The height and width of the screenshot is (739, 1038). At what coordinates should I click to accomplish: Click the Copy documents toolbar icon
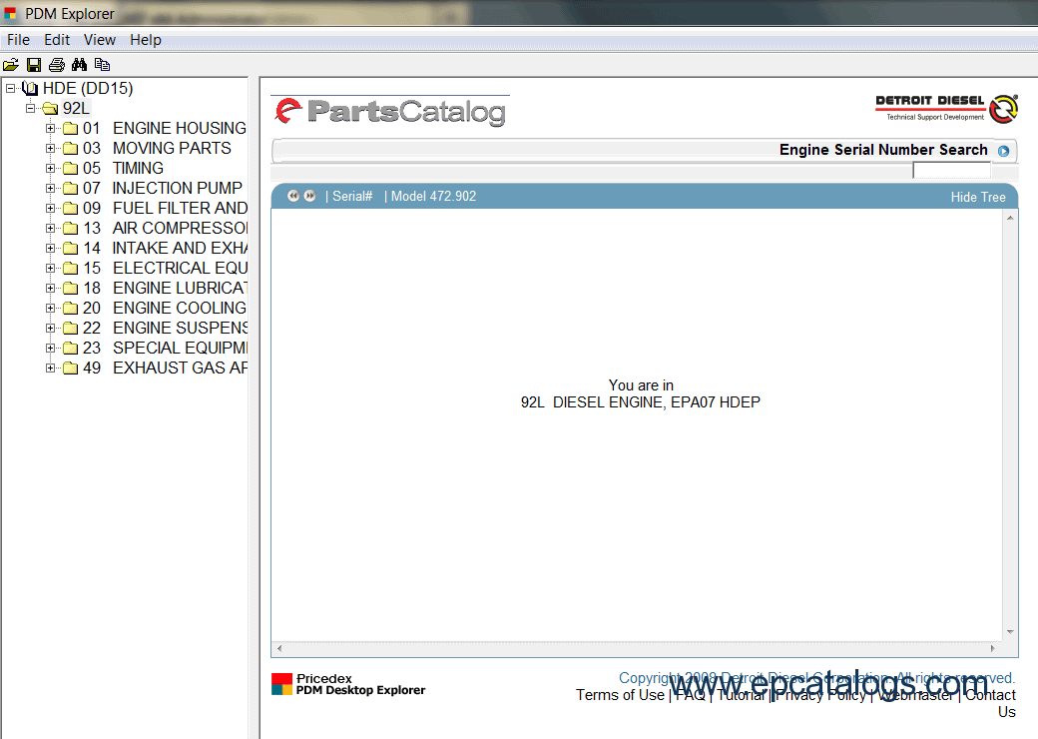[102, 64]
